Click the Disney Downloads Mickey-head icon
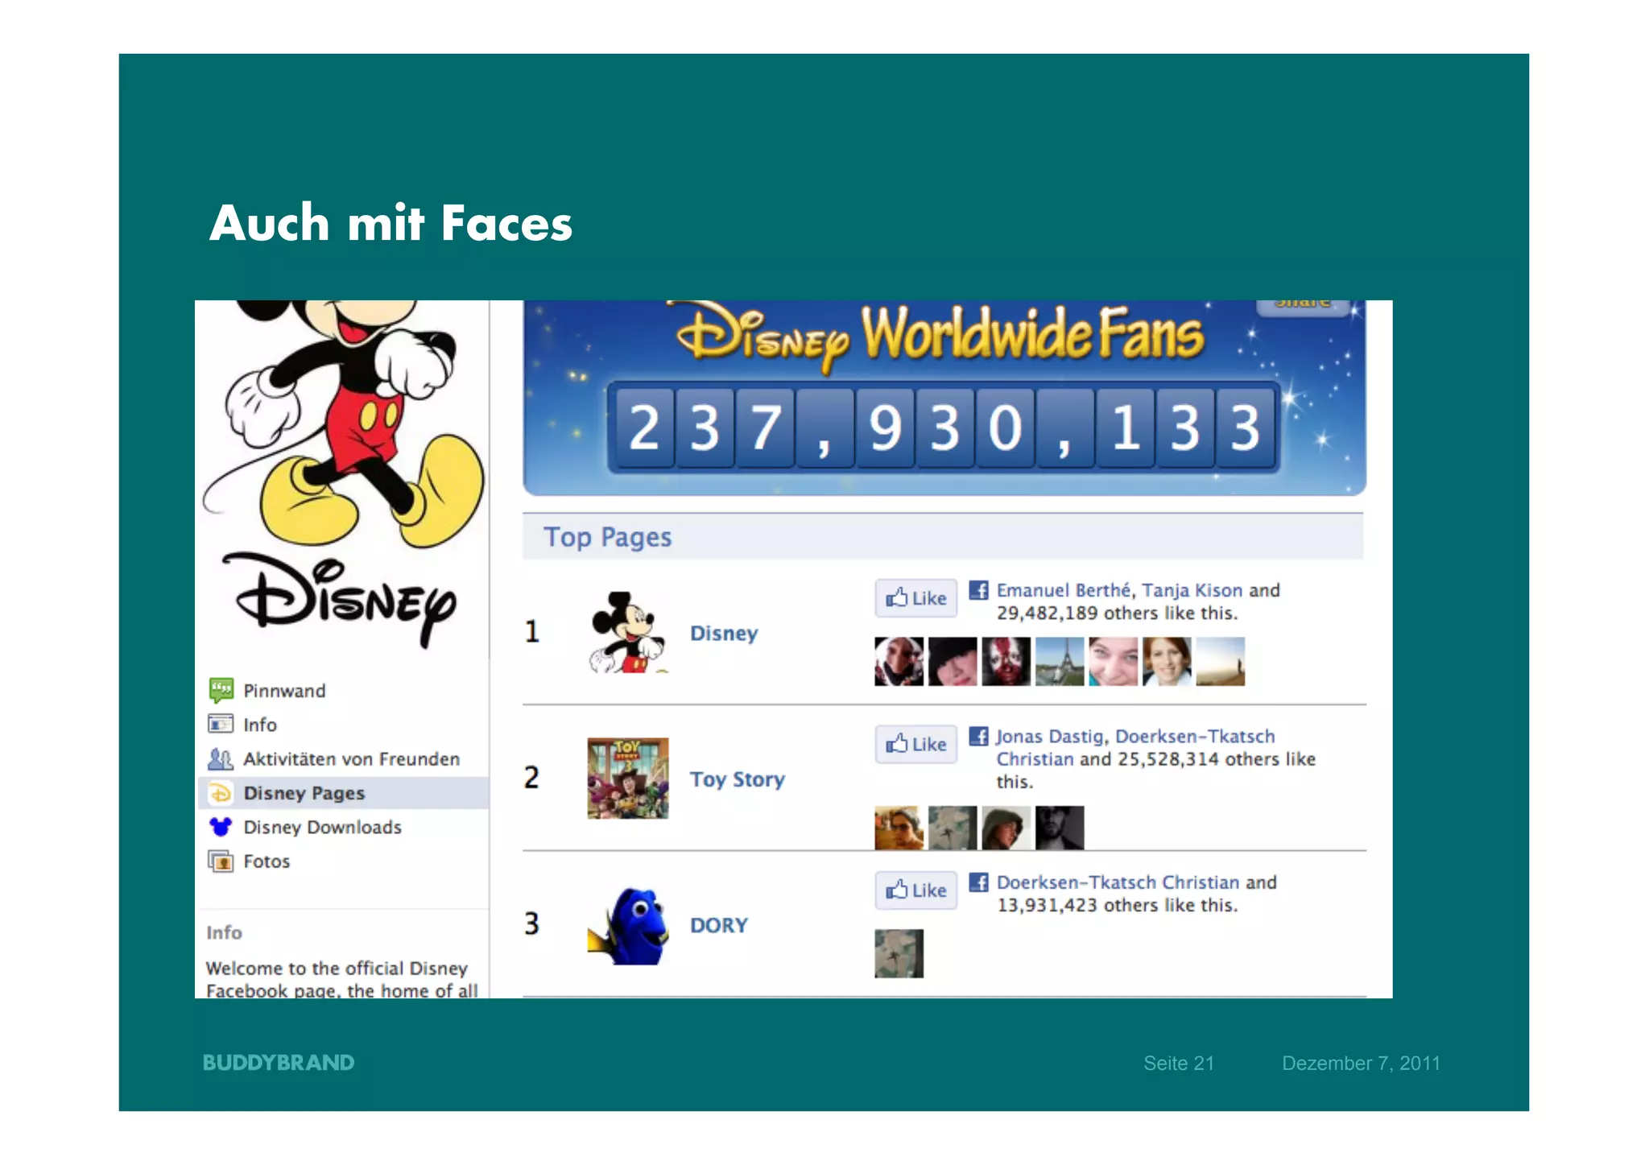The height and width of the screenshot is (1165, 1649). (x=221, y=827)
